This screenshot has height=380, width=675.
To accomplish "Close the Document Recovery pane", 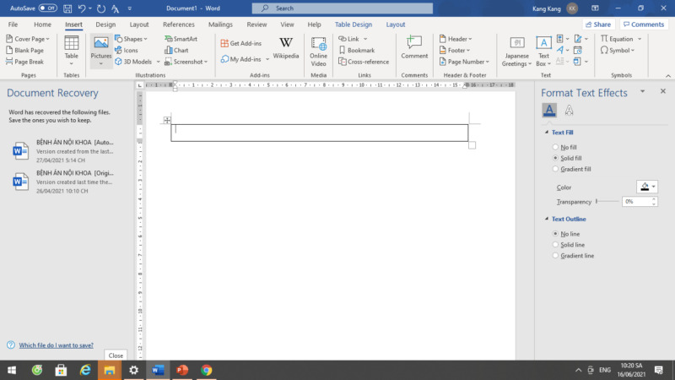I will click(x=116, y=356).
